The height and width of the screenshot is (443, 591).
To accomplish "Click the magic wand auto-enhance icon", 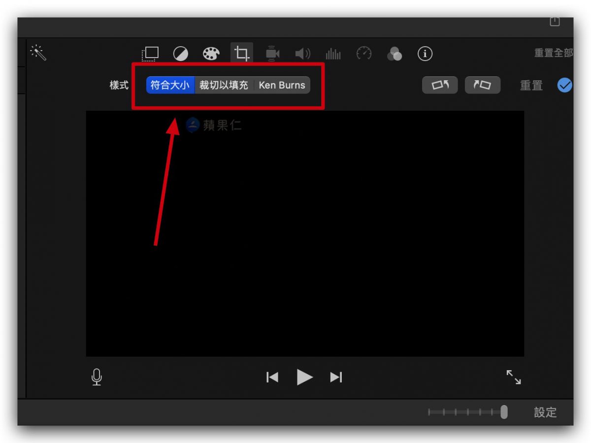I will coord(38,53).
